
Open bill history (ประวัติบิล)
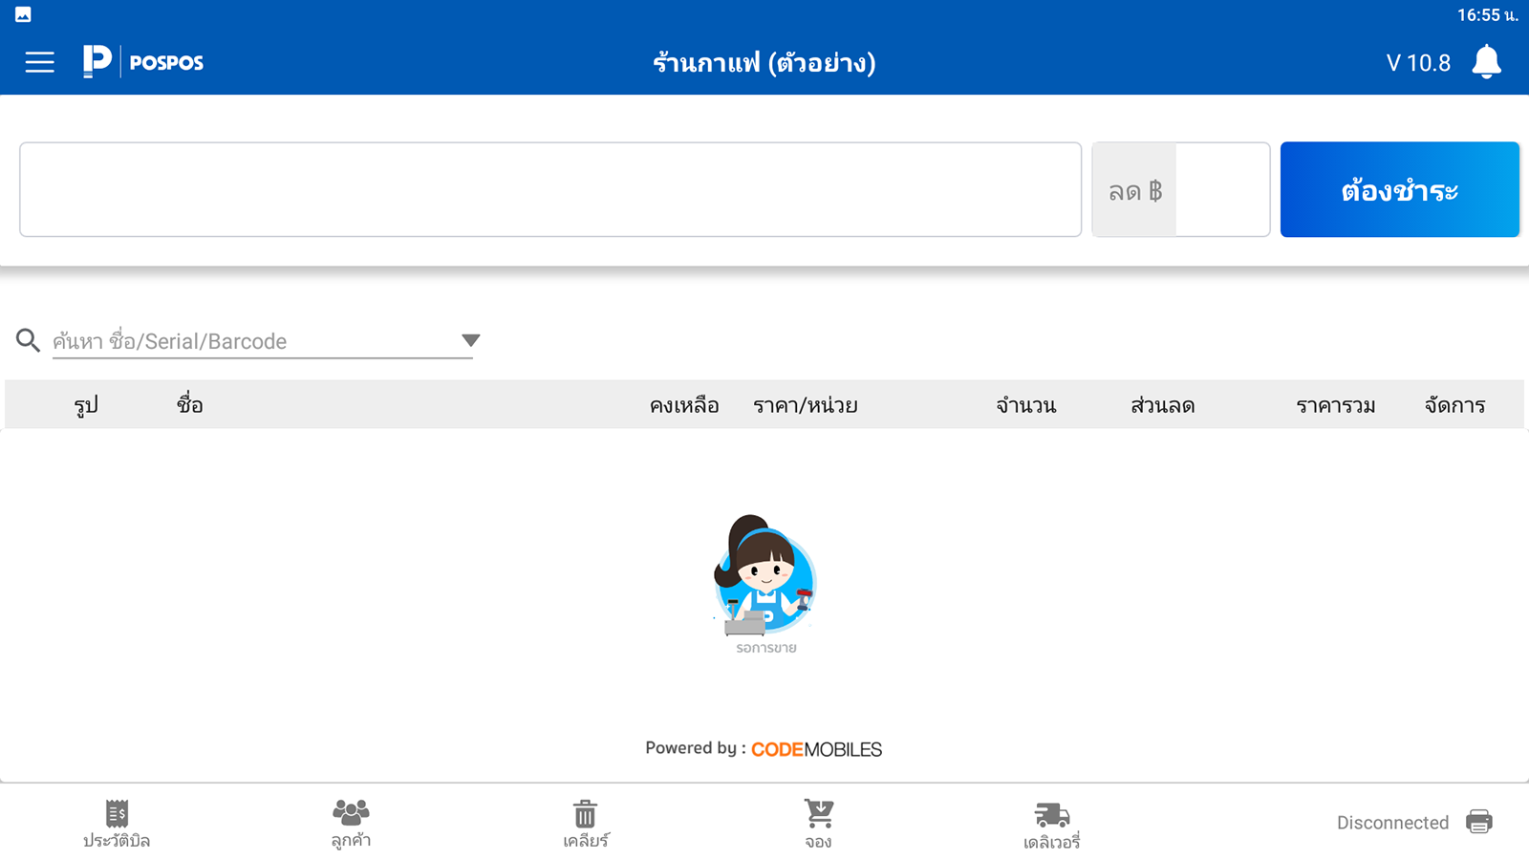tap(117, 824)
